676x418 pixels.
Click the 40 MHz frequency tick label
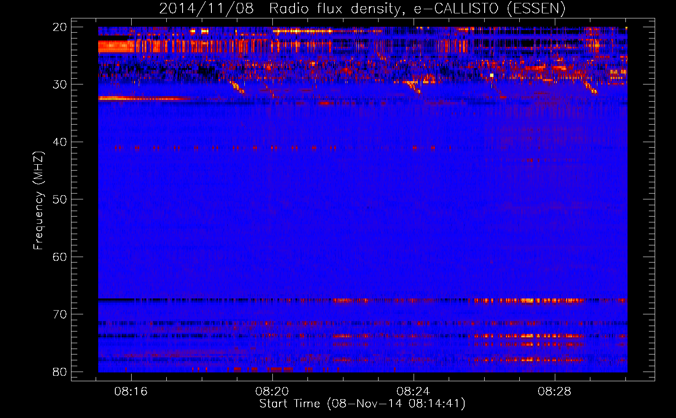(60, 142)
